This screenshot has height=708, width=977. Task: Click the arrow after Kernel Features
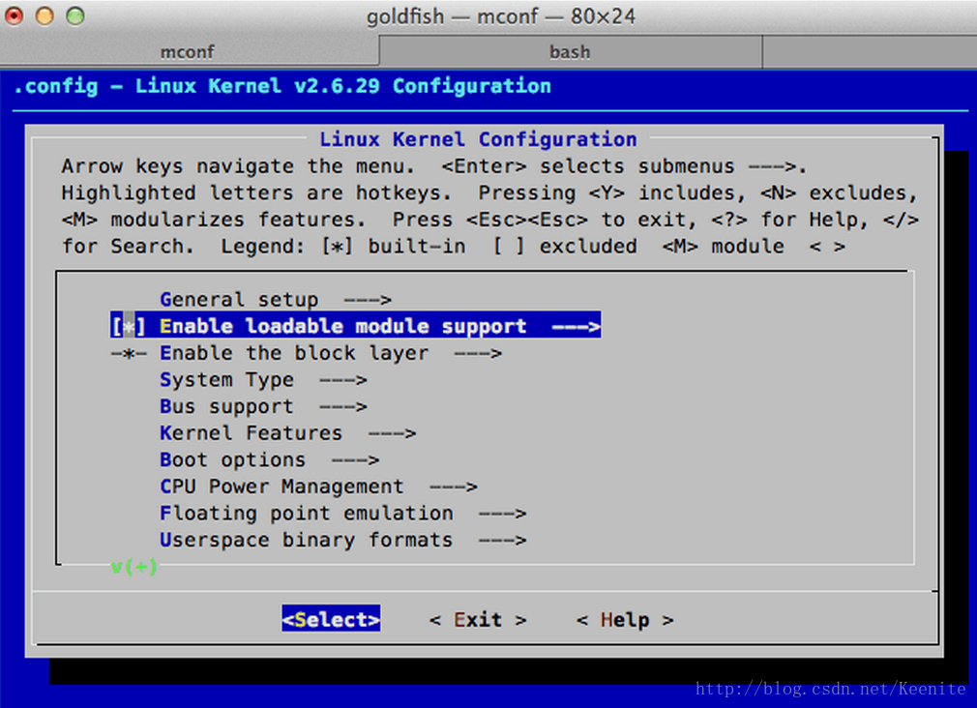coord(392,433)
